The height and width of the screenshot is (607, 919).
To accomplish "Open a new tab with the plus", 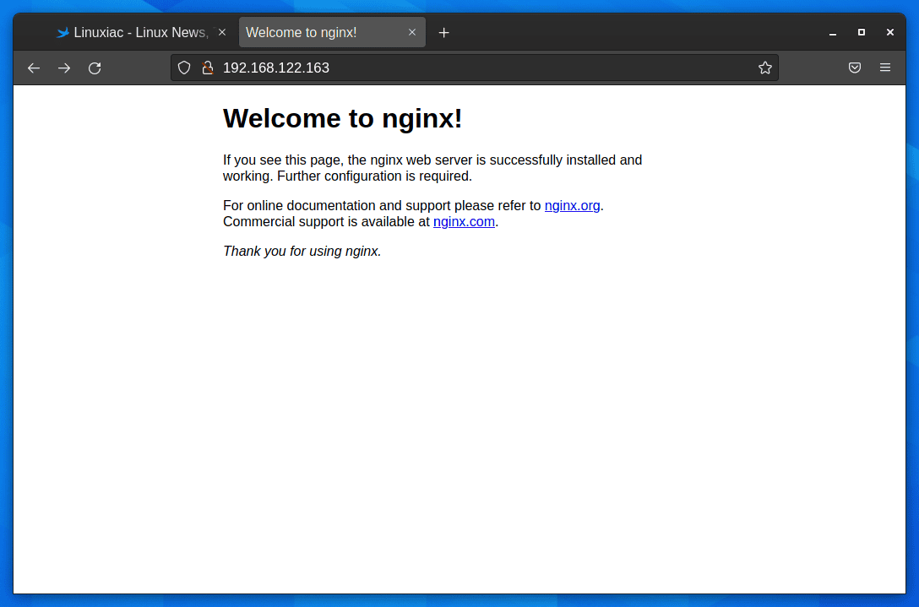I will tap(443, 32).
